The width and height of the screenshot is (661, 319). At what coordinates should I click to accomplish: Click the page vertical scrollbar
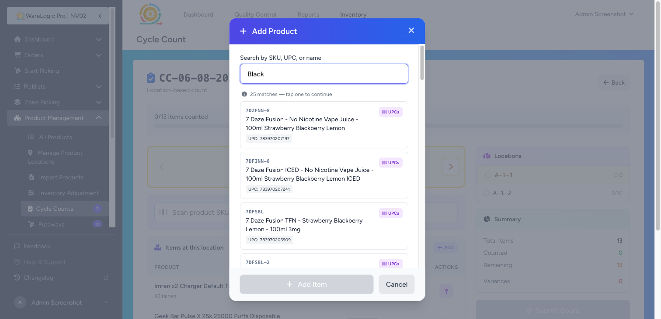(x=658, y=116)
